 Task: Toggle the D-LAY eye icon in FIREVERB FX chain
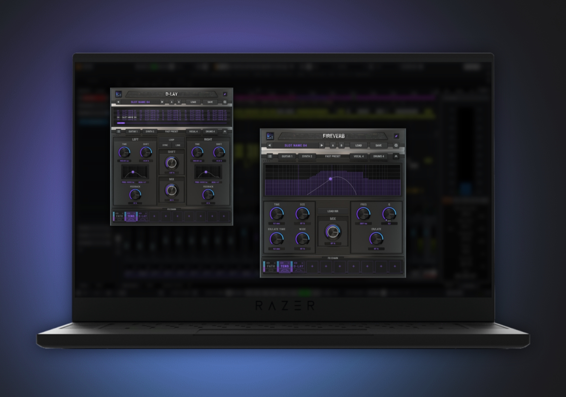(295, 263)
